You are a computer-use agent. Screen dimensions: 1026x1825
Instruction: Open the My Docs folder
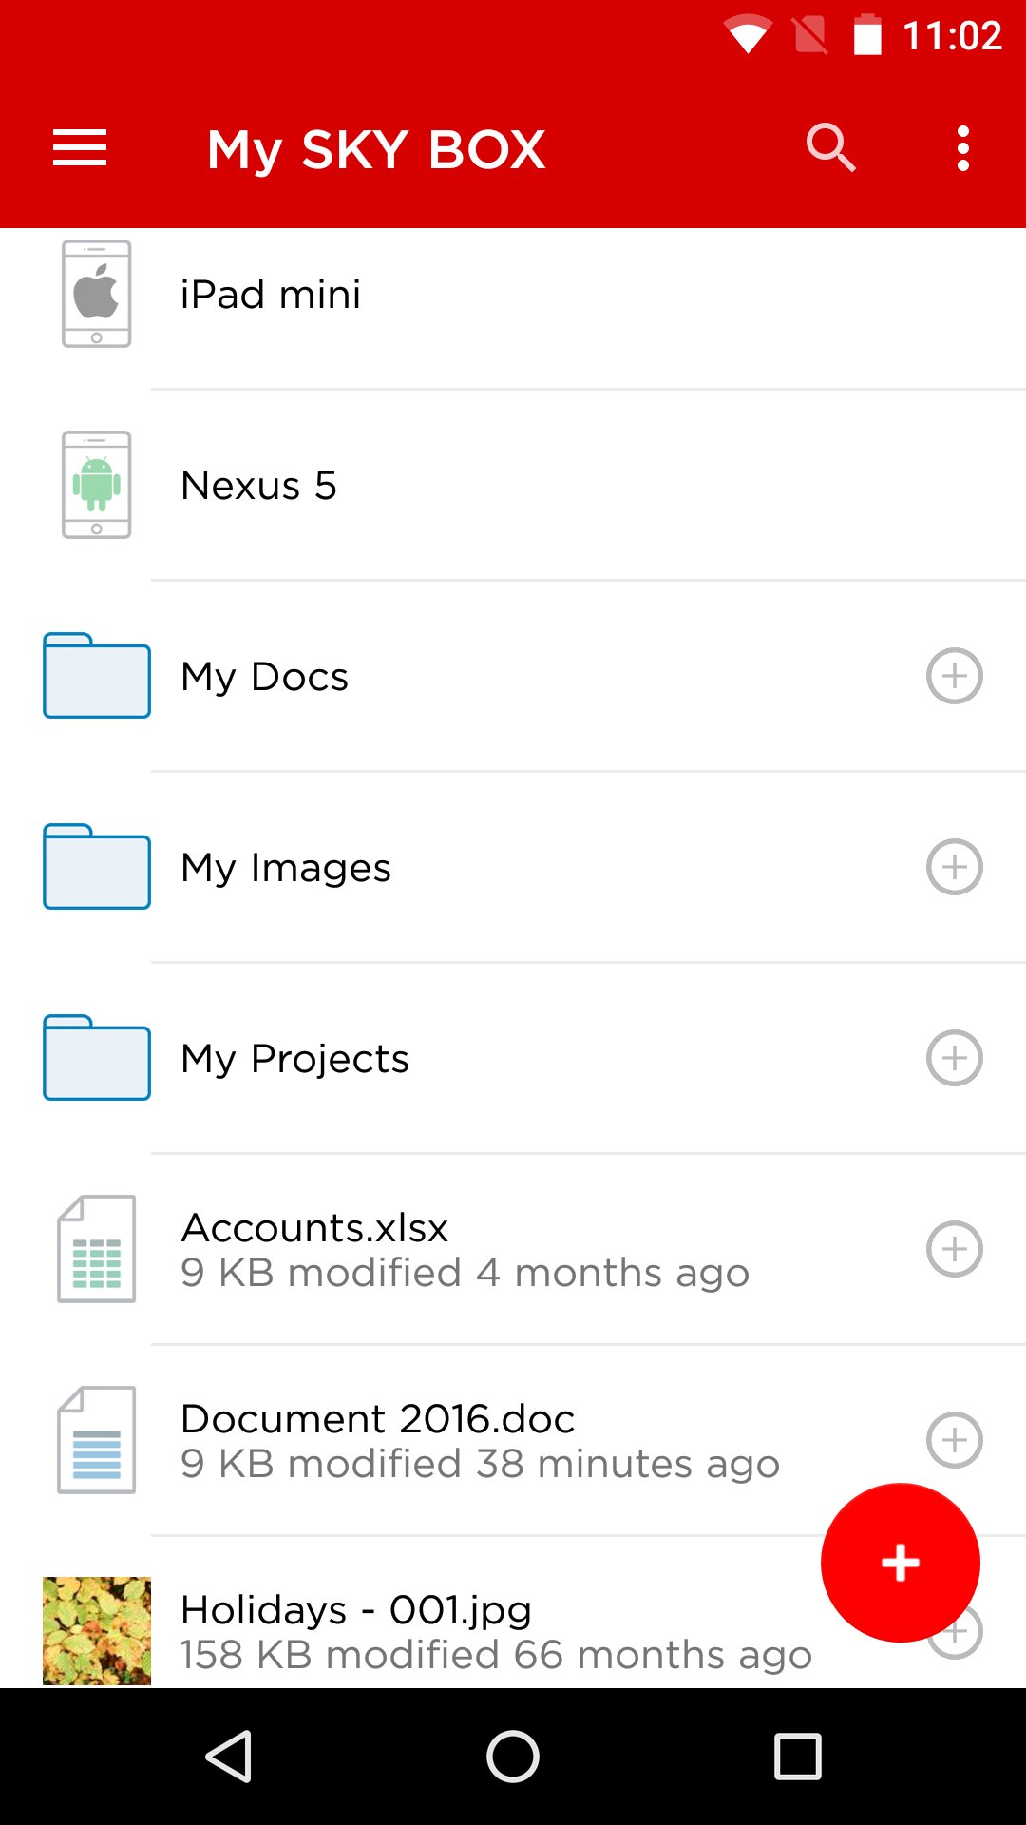point(265,677)
